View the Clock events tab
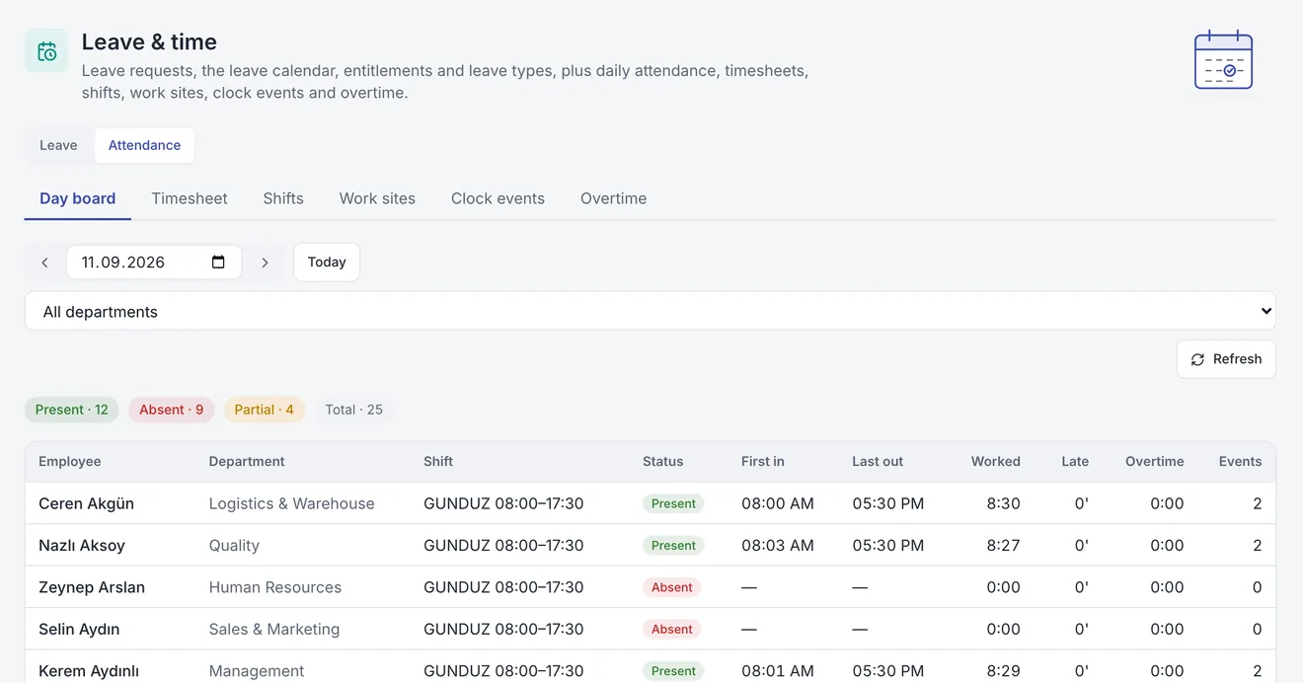Image resolution: width=1303 pixels, height=683 pixels. point(498,198)
